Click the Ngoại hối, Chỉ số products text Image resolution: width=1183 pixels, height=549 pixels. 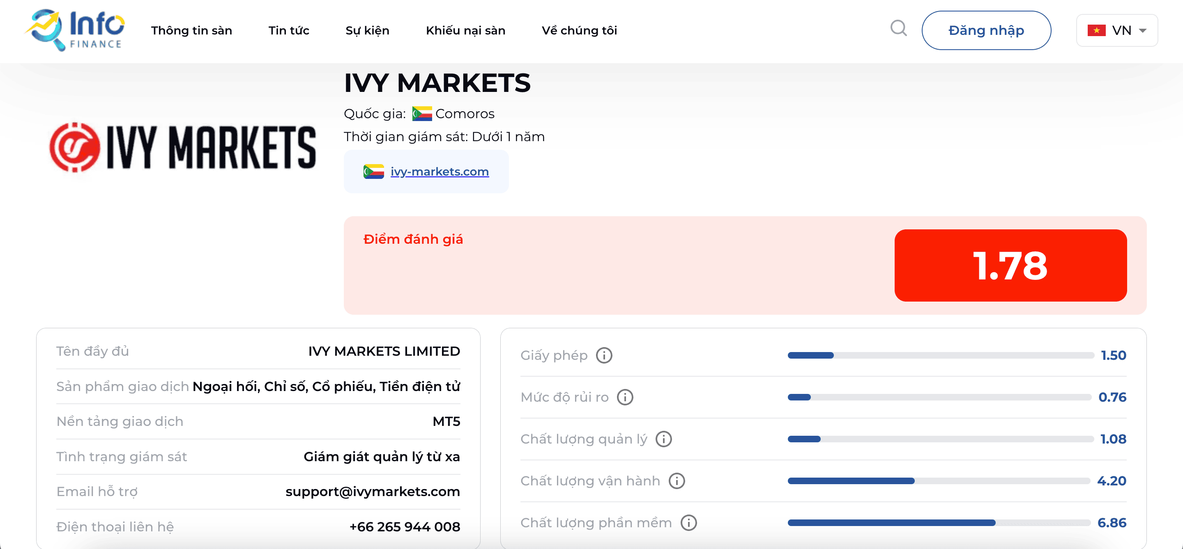click(326, 386)
